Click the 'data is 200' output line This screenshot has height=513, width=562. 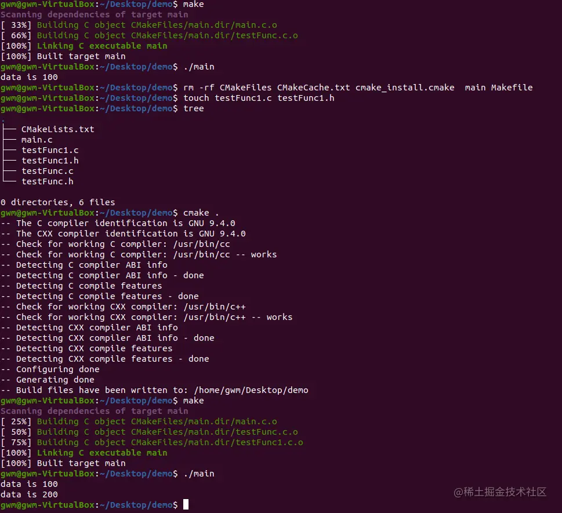coord(29,494)
